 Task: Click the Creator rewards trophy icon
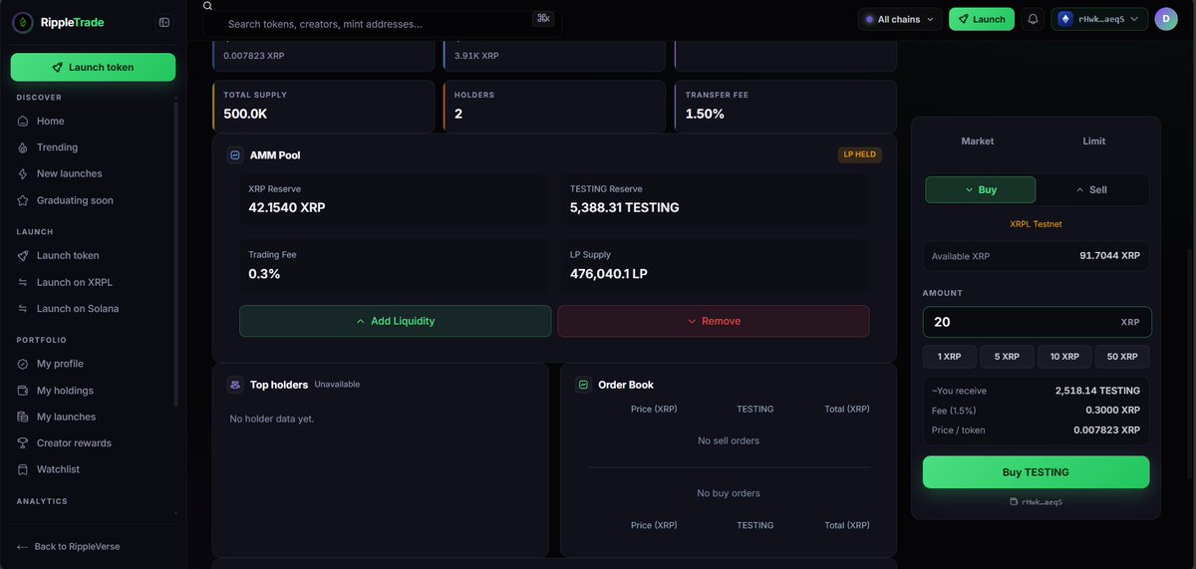pyautogui.click(x=23, y=443)
